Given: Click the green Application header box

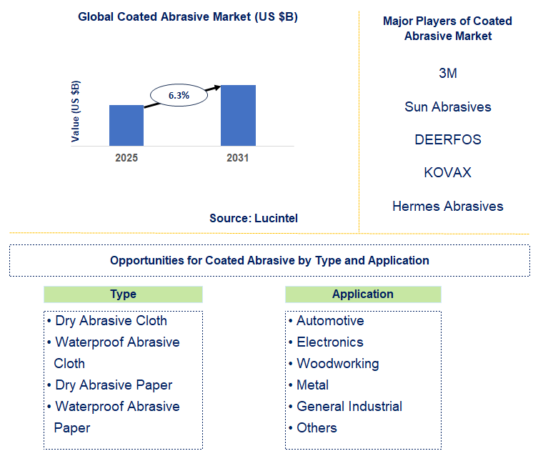Looking at the screenshot, I should (363, 294).
